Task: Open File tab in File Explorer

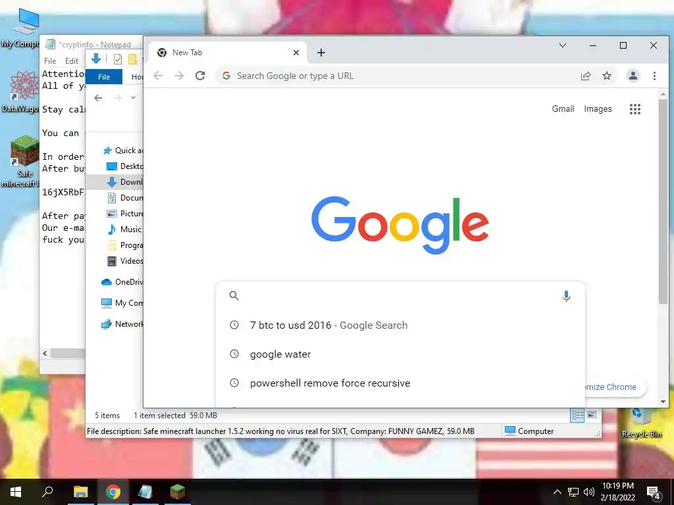Action: click(104, 77)
